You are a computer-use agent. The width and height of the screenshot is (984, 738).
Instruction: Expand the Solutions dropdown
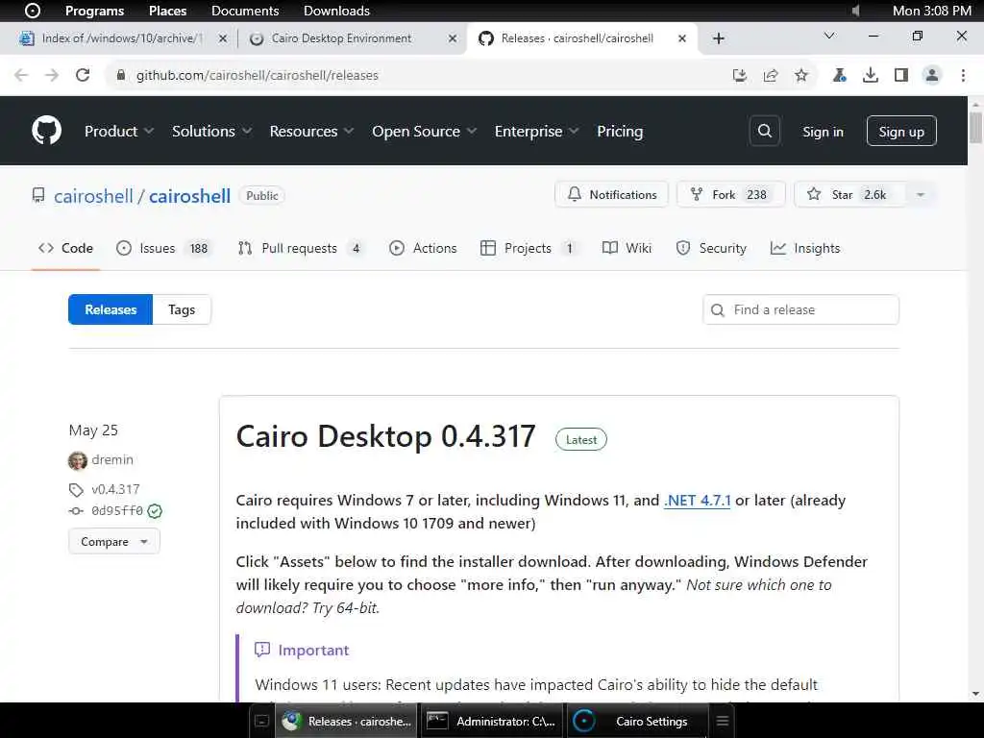(x=211, y=131)
